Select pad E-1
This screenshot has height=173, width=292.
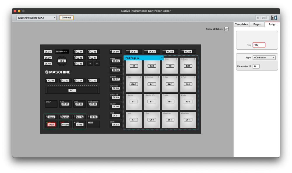pos(134,102)
